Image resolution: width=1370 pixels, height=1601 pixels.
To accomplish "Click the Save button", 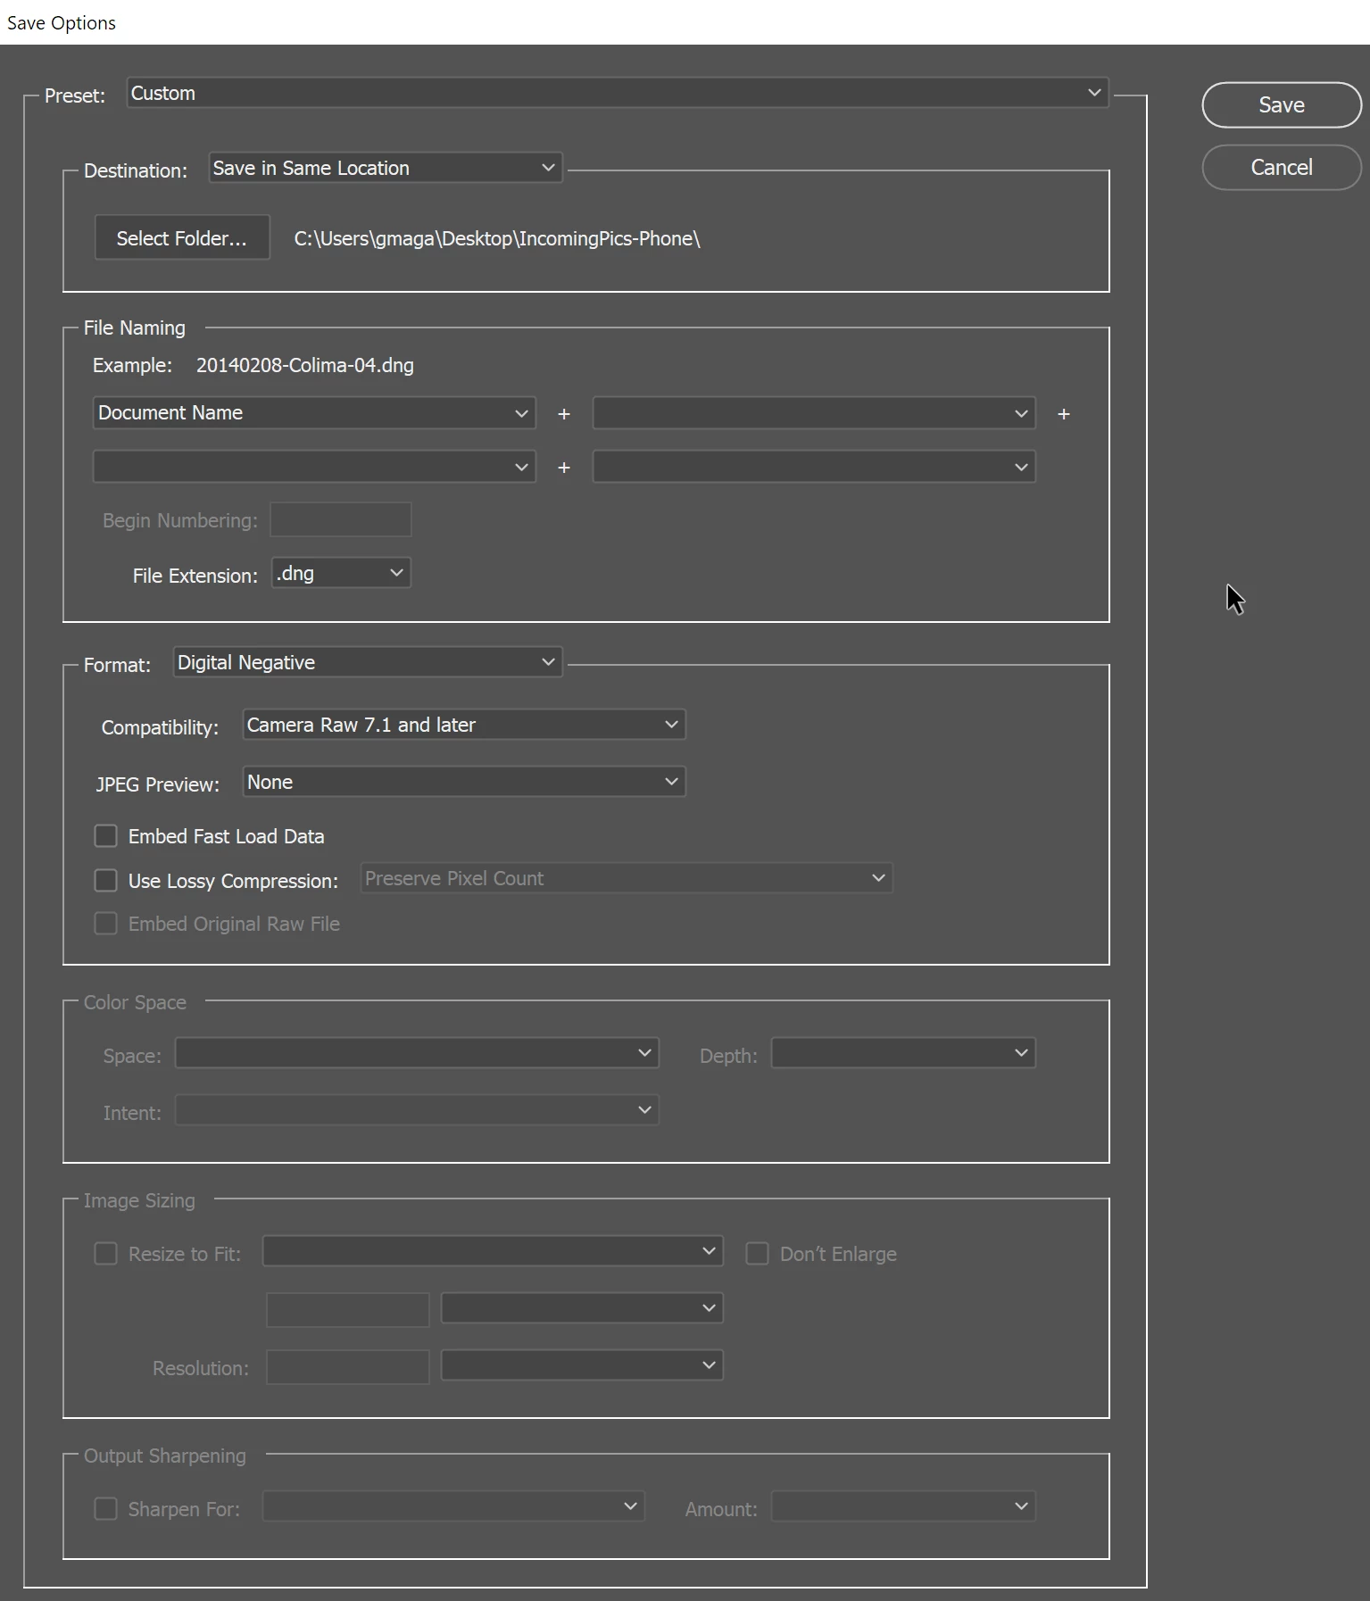I will (x=1281, y=105).
